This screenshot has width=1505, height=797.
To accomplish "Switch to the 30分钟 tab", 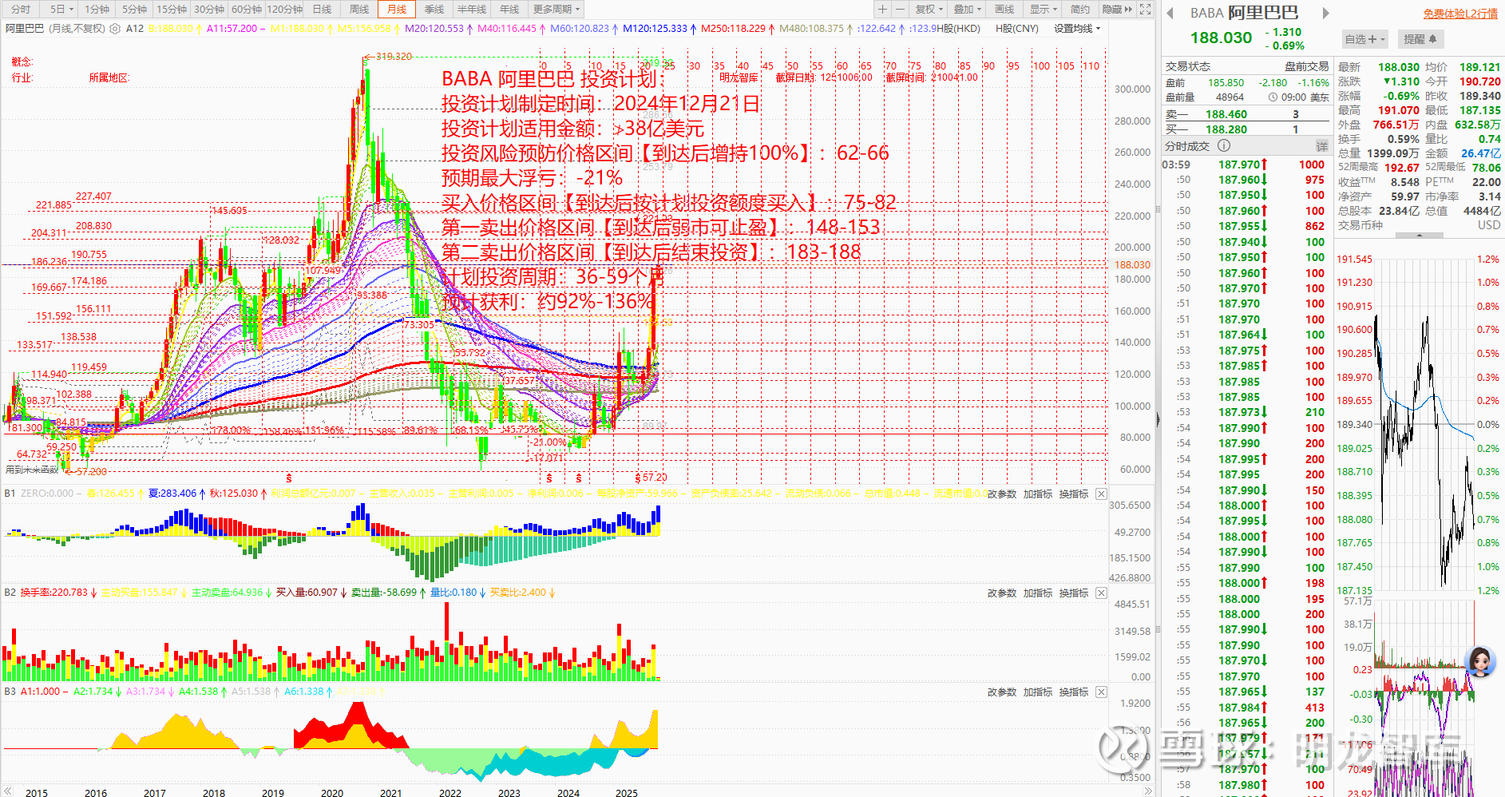I will 208,10.
